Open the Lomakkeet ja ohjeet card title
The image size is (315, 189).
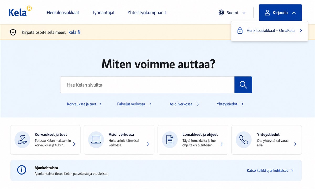pyautogui.click(x=200, y=134)
